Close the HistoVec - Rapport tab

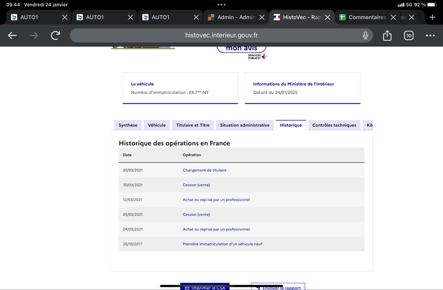(x=327, y=17)
